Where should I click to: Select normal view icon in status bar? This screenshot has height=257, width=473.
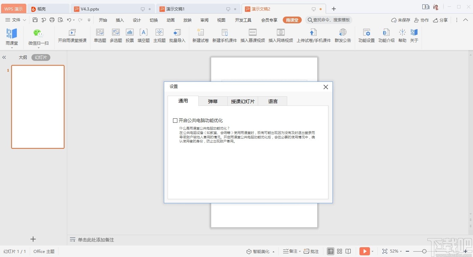[x=331, y=251]
